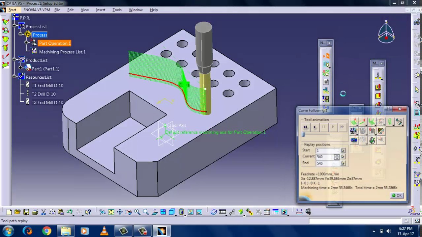
Task: Click the Open file folder icon
Action: pos(17,212)
